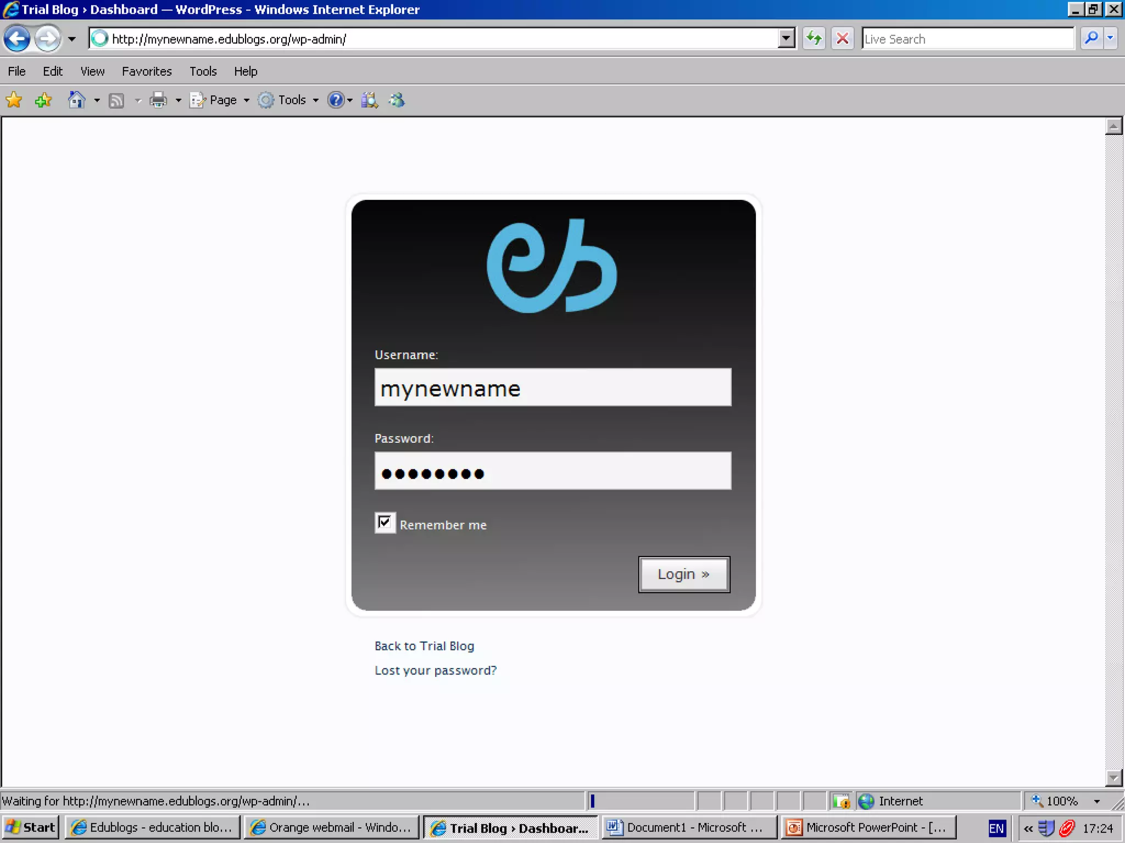Uncheck the Remember me checkbox
Screen dimensions: 1125x843
point(385,522)
